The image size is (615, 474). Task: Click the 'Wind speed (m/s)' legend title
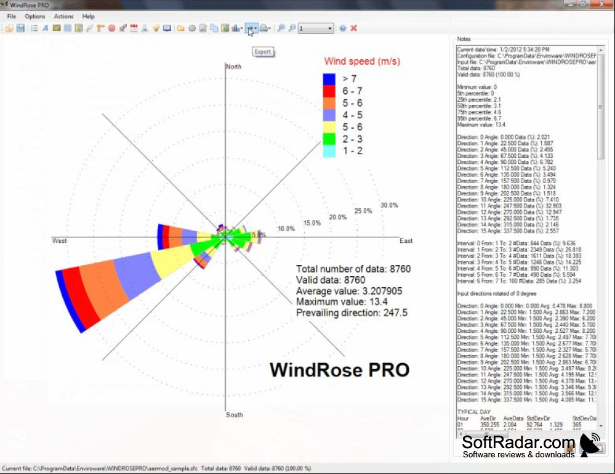[362, 61]
